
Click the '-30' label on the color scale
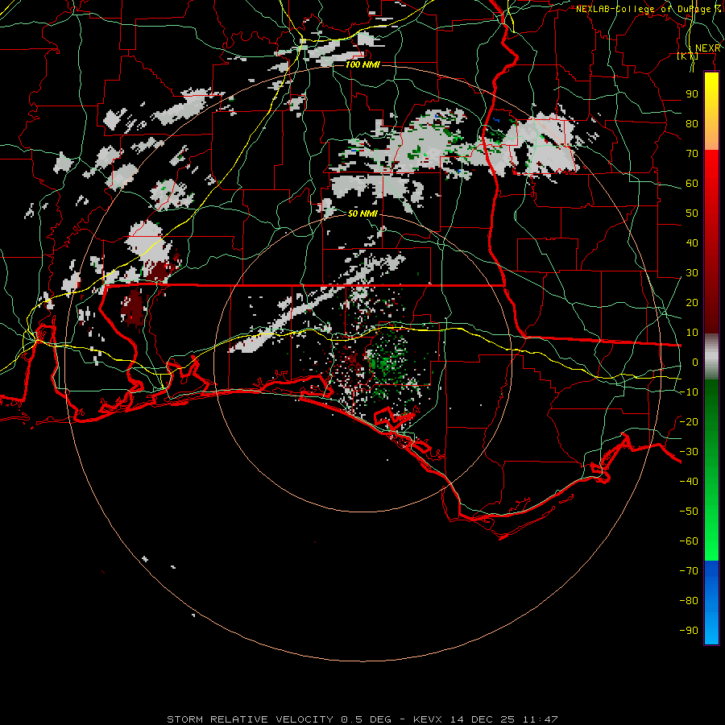coord(689,452)
